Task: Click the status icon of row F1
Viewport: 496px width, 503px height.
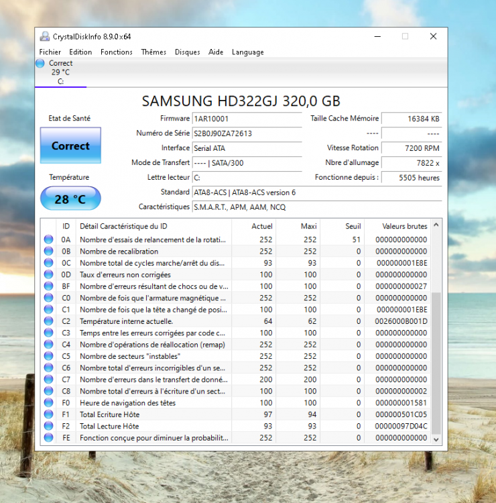Action: point(49,414)
